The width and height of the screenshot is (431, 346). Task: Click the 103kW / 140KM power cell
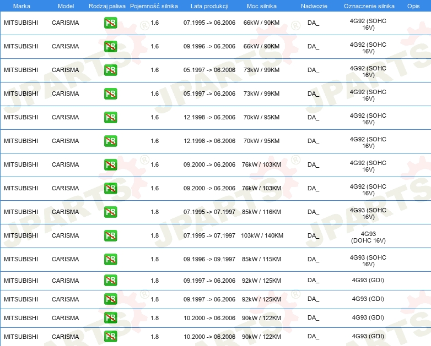(x=262, y=235)
